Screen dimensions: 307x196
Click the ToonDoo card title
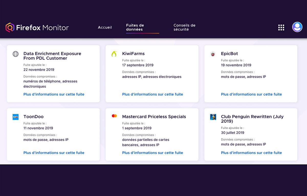[x=34, y=117]
